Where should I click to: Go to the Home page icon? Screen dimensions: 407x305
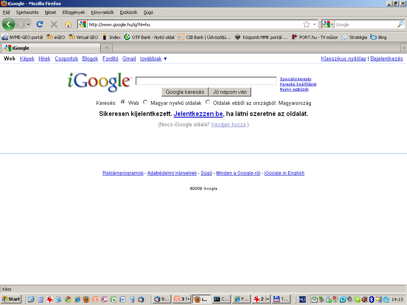pos(68,24)
